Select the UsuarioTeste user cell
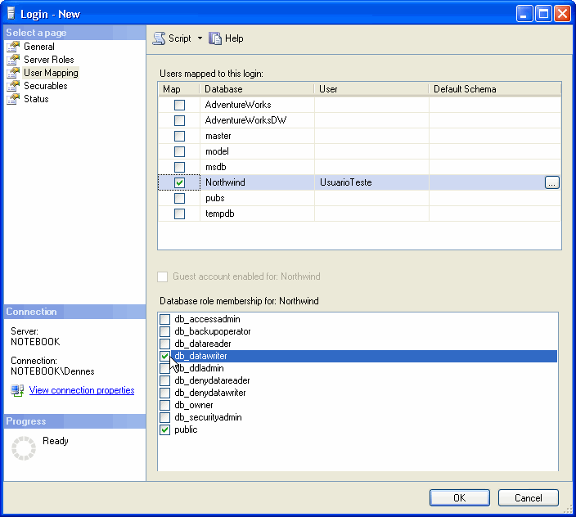The width and height of the screenshot is (576, 517). 370,182
